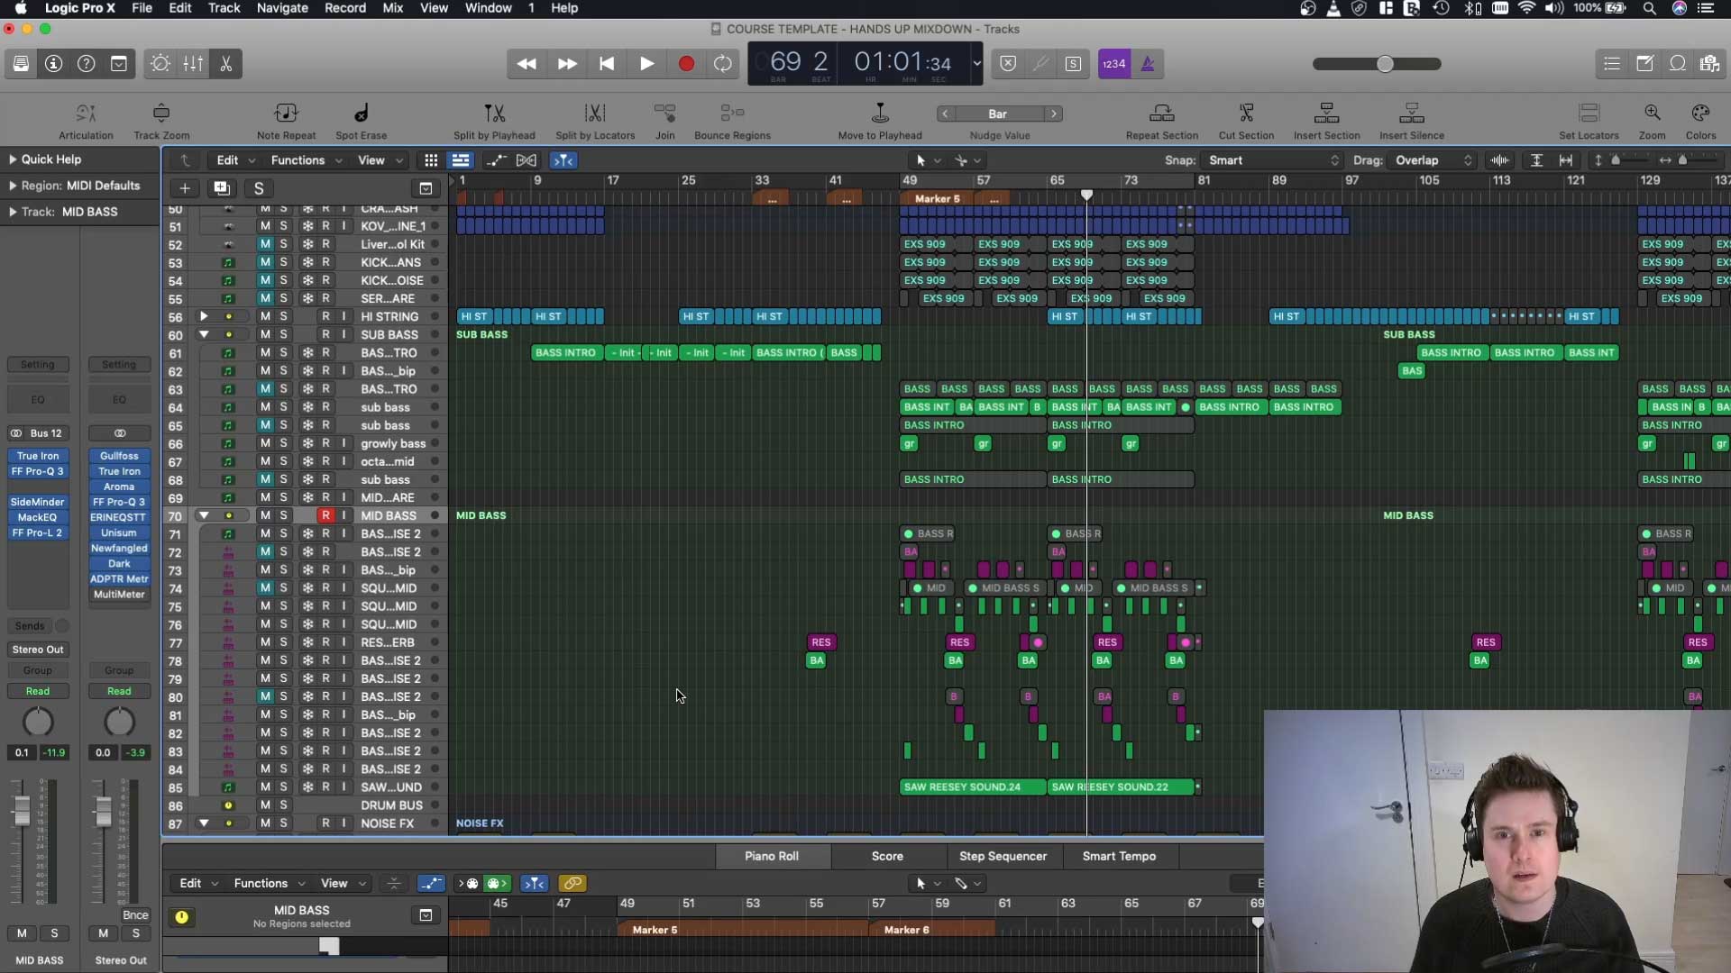Collapse the MID BASS track stack
The height and width of the screenshot is (973, 1731).
204,515
